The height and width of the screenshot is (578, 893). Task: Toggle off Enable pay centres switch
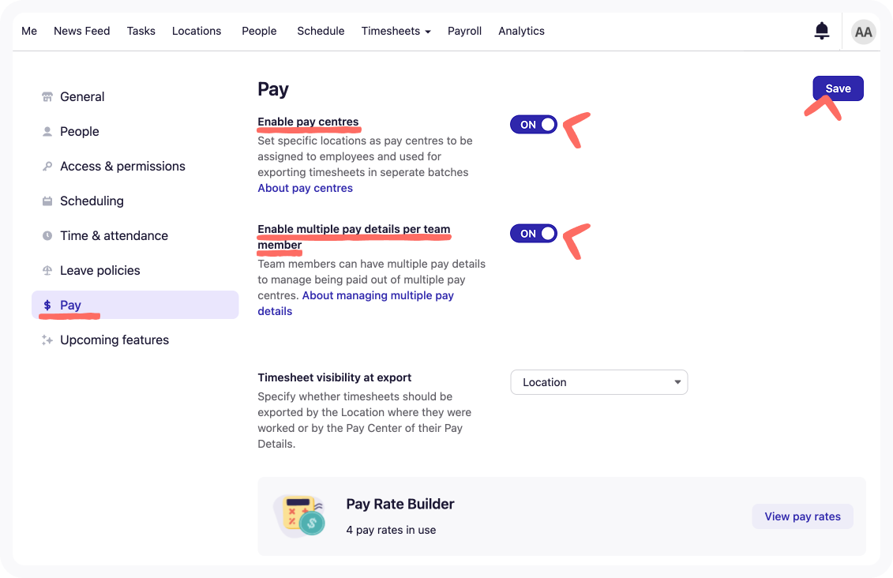point(534,125)
